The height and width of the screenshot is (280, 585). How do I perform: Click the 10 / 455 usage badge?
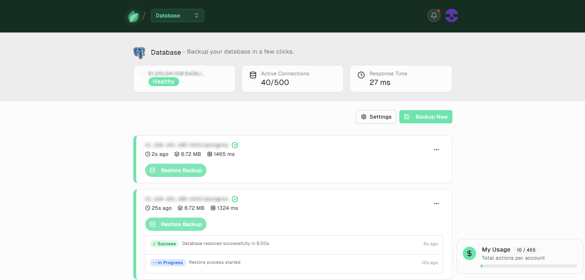(526, 250)
